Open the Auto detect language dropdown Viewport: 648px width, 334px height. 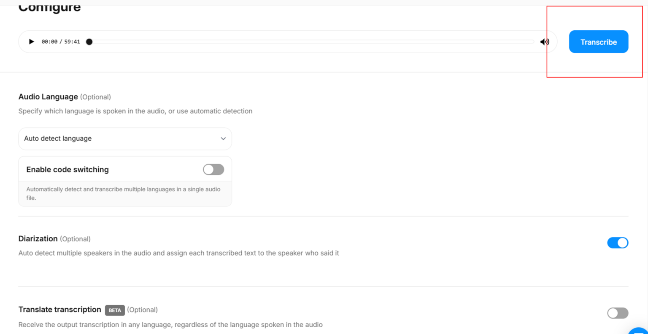pyautogui.click(x=125, y=139)
